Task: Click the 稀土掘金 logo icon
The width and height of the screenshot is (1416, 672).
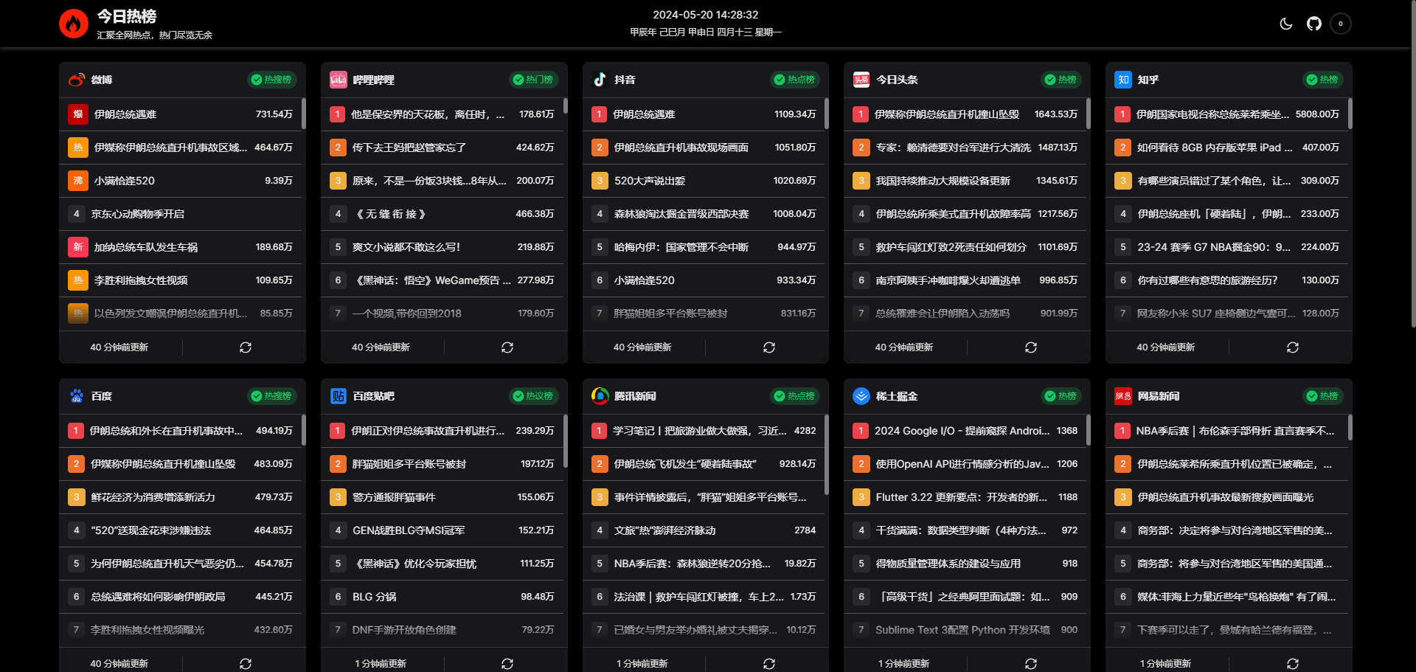Action: pyautogui.click(x=861, y=396)
